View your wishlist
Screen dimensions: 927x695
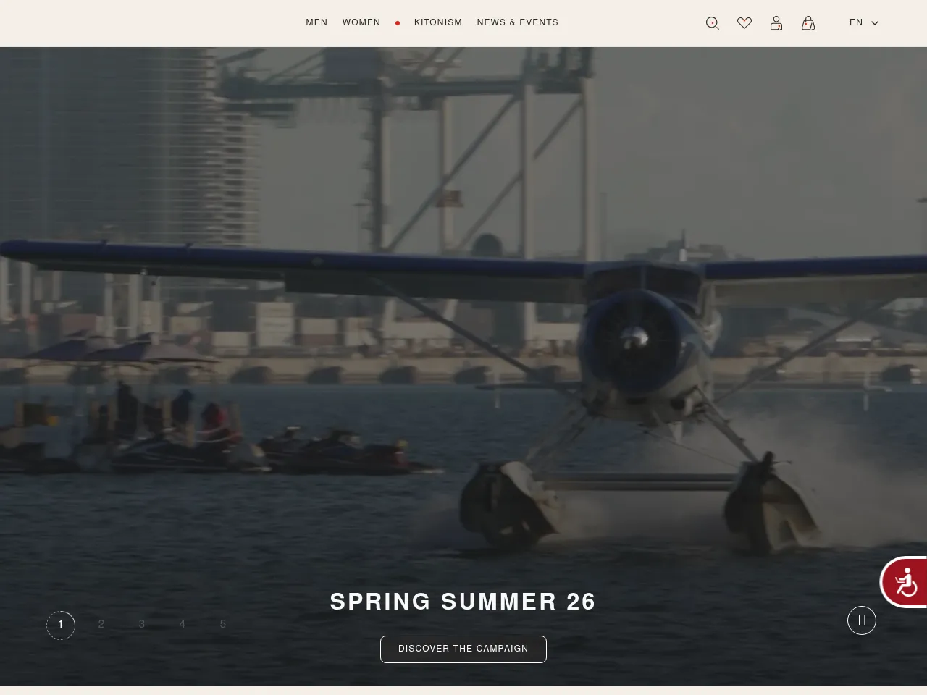pos(744,22)
